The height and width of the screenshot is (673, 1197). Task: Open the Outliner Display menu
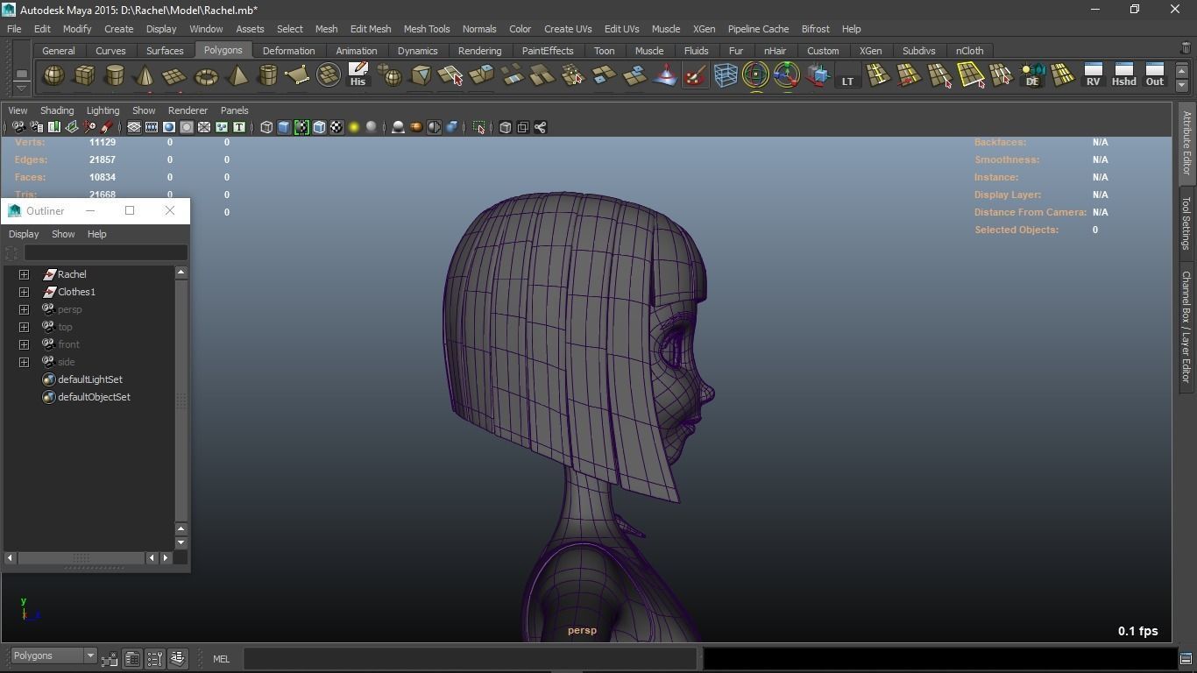point(24,234)
